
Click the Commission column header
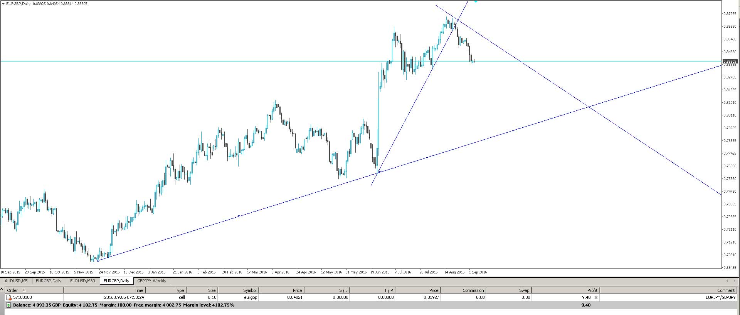473,290
